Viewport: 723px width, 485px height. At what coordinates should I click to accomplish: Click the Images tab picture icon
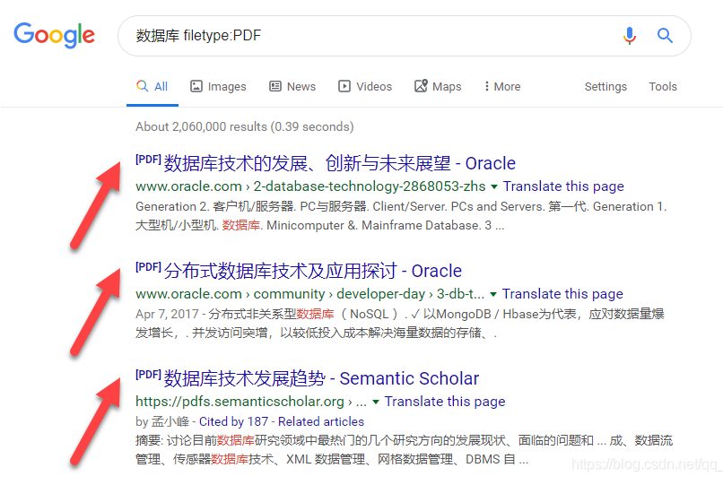(x=196, y=86)
